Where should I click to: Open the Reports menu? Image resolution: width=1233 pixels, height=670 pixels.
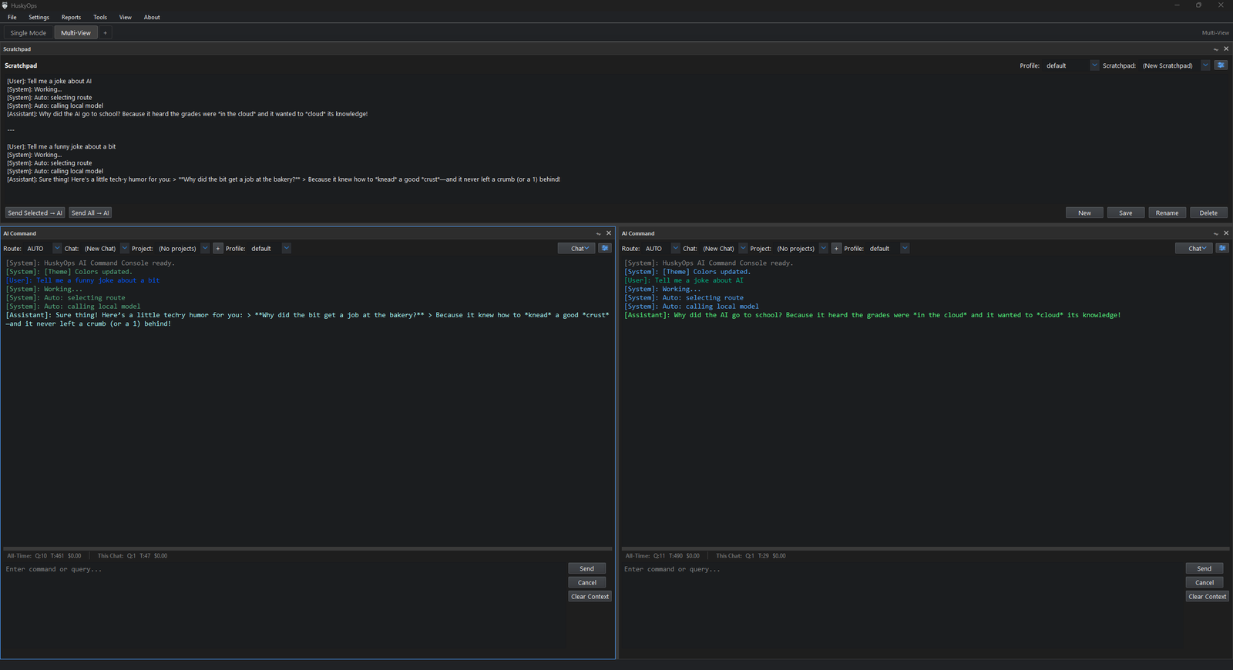(71, 17)
